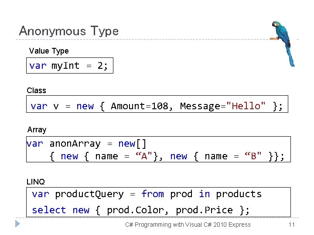Click the 'LINQ' heading label
Screen dimensions: 314x235
click(x=36, y=182)
